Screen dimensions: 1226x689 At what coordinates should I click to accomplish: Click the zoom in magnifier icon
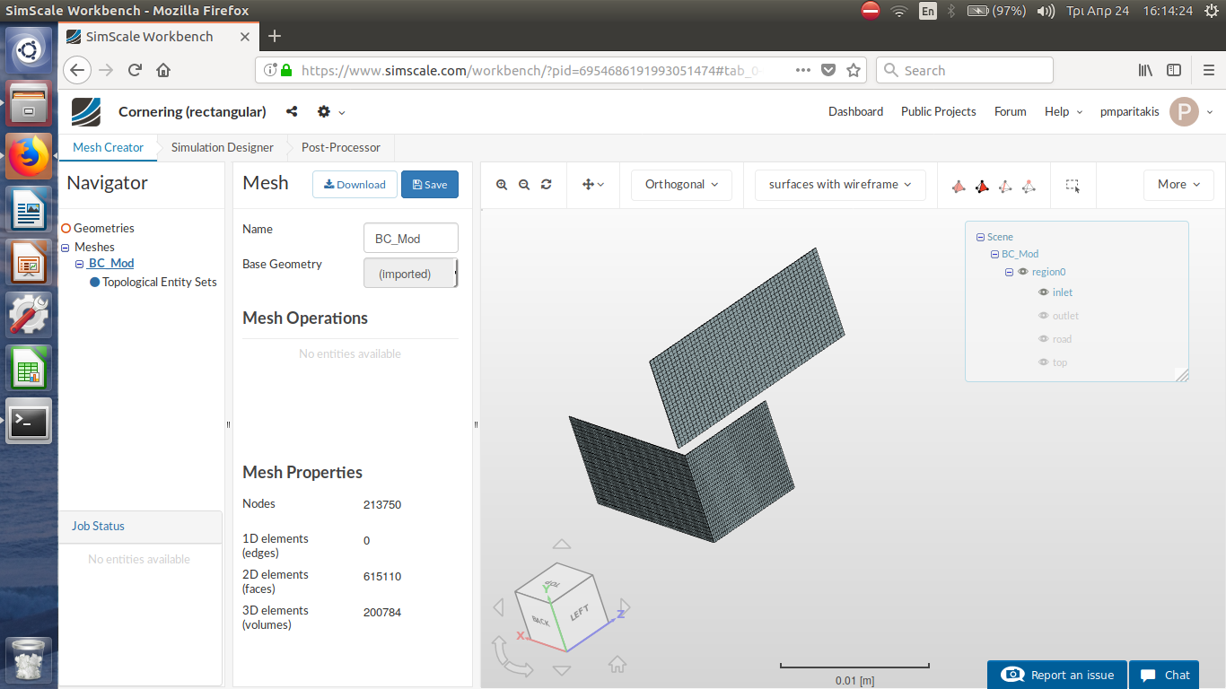pyautogui.click(x=502, y=185)
